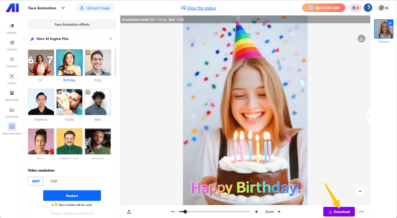This screenshot has width=397, height=218.
Task: Open the Denoiser tool
Action: click(12, 62)
